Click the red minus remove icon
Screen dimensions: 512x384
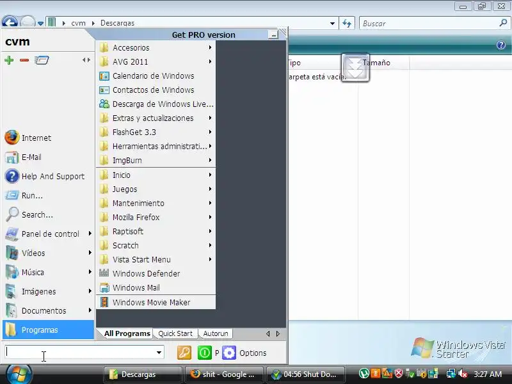point(24,60)
